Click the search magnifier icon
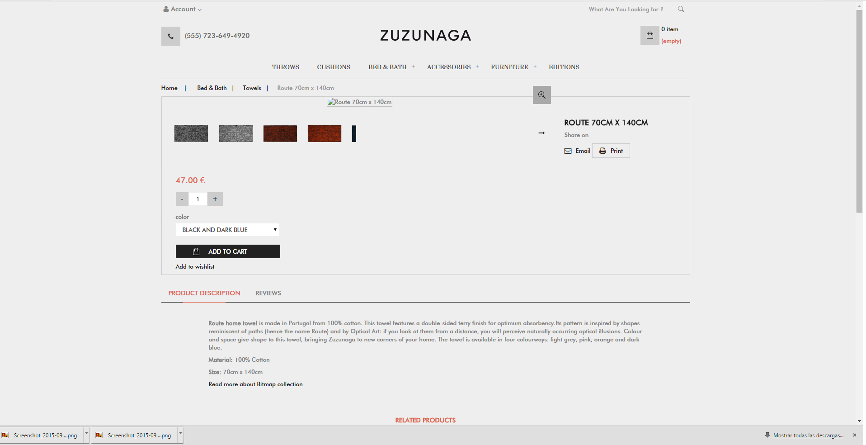This screenshot has height=445, width=866. (x=681, y=9)
